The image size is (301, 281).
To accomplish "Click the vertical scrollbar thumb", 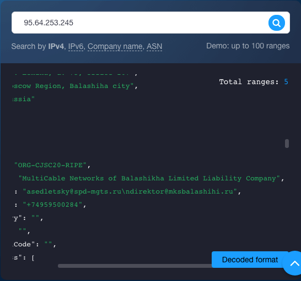I will pyautogui.click(x=287, y=144).
